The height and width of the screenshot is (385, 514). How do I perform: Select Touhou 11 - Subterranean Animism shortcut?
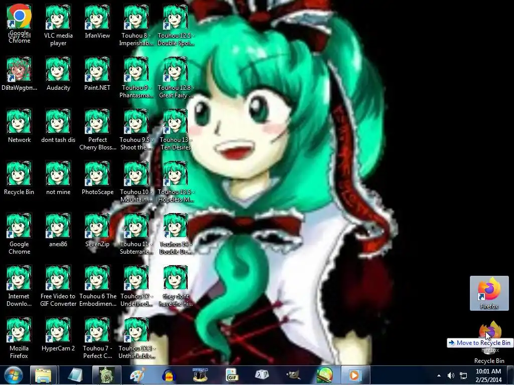pyautogui.click(x=136, y=234)
